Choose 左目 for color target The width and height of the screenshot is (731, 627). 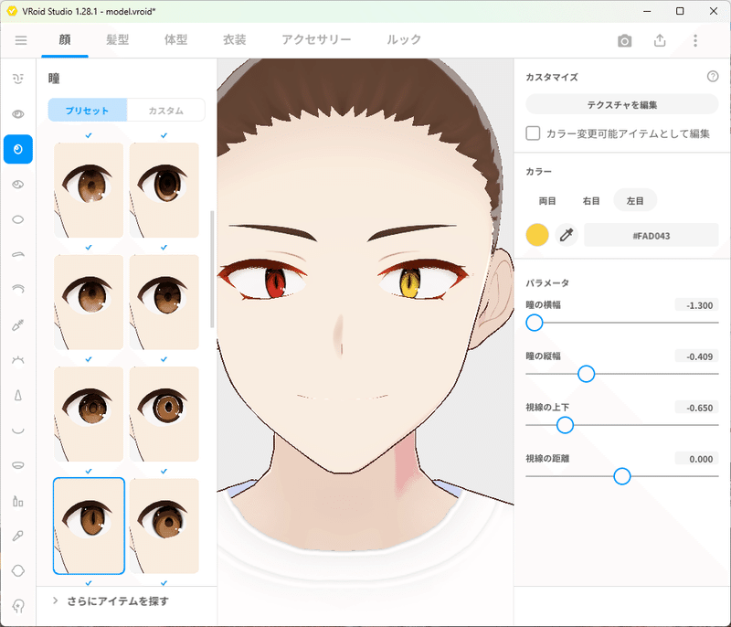pyautogui.click(x=635, y=200)
